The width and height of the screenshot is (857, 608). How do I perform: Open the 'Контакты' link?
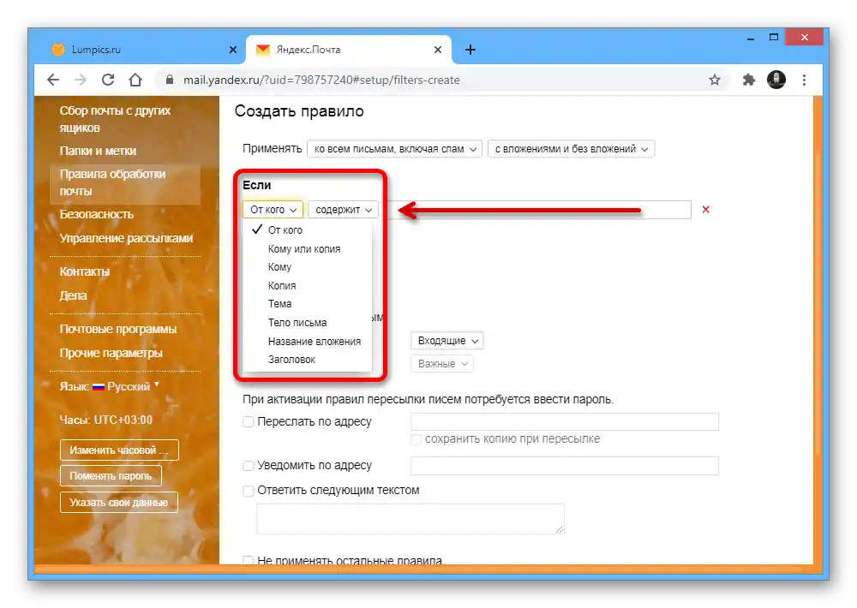click(85, 271)
